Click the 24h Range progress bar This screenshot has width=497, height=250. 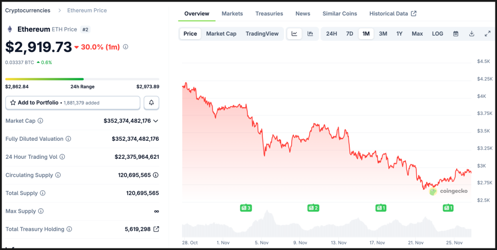pos(82,79)
